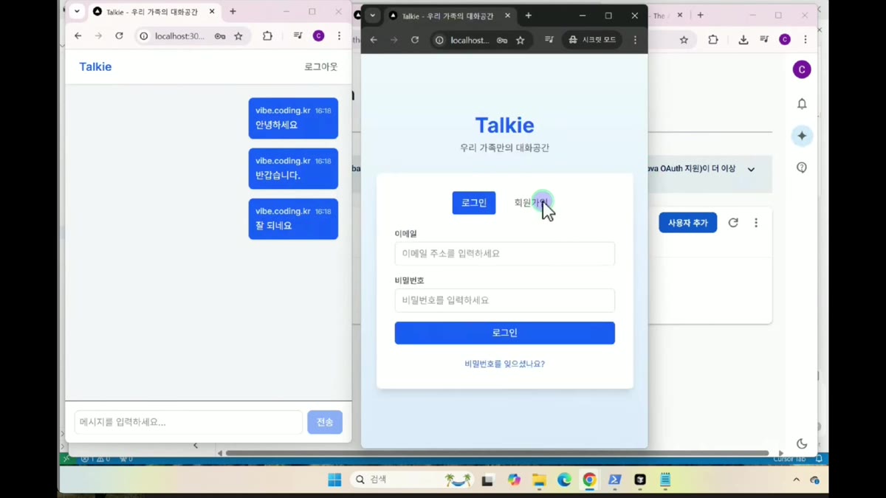Open Chrome menu in incognito window
The width and height of the screenshot is (886, 498).
pyautogui.click(x=635, y=40)
